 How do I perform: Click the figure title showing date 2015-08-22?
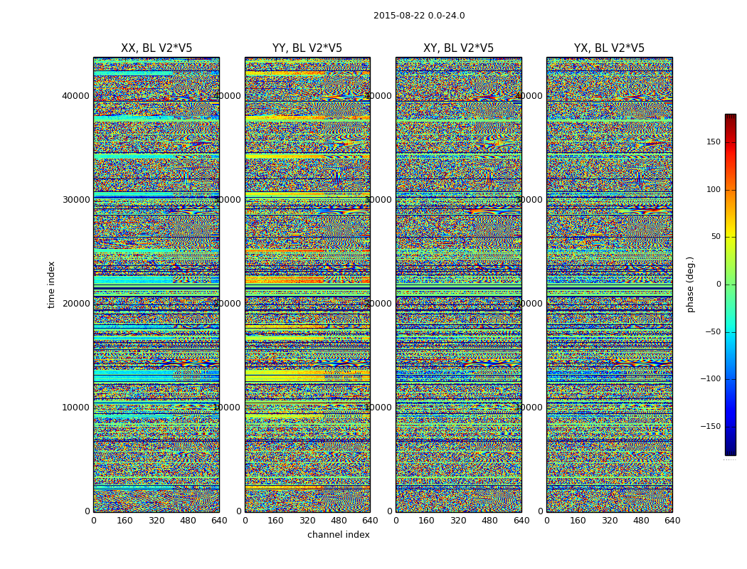(x=419, y=16)
